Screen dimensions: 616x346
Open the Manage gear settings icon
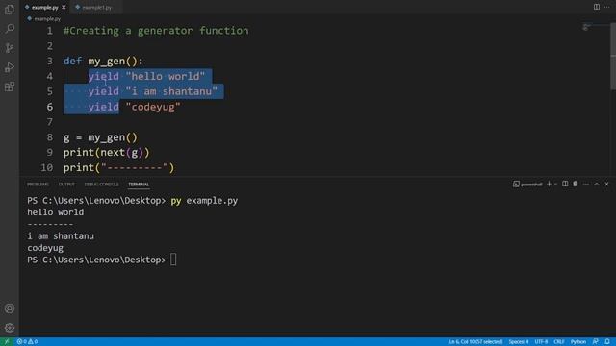(10, 328)
